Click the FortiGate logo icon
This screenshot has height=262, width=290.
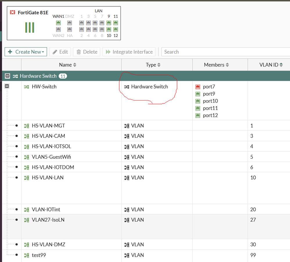(x=12, y=13)
